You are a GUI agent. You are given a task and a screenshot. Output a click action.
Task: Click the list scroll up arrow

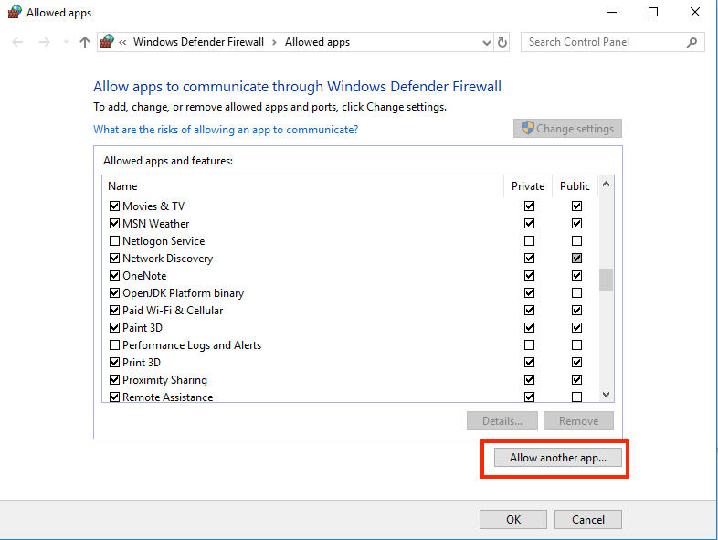606,185
